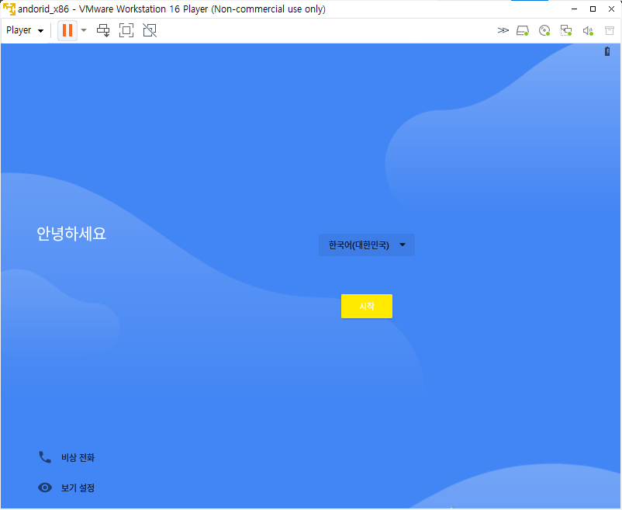622x510 pixels.
Task: Maximize the VMware Player window
Action: tap(593, 9)
